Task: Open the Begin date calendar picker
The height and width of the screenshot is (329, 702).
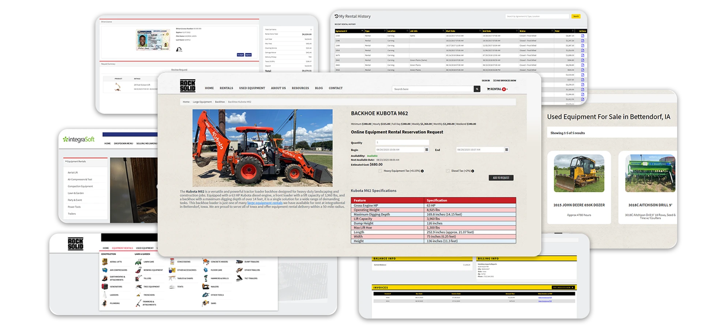Action: tap(426, 150)
